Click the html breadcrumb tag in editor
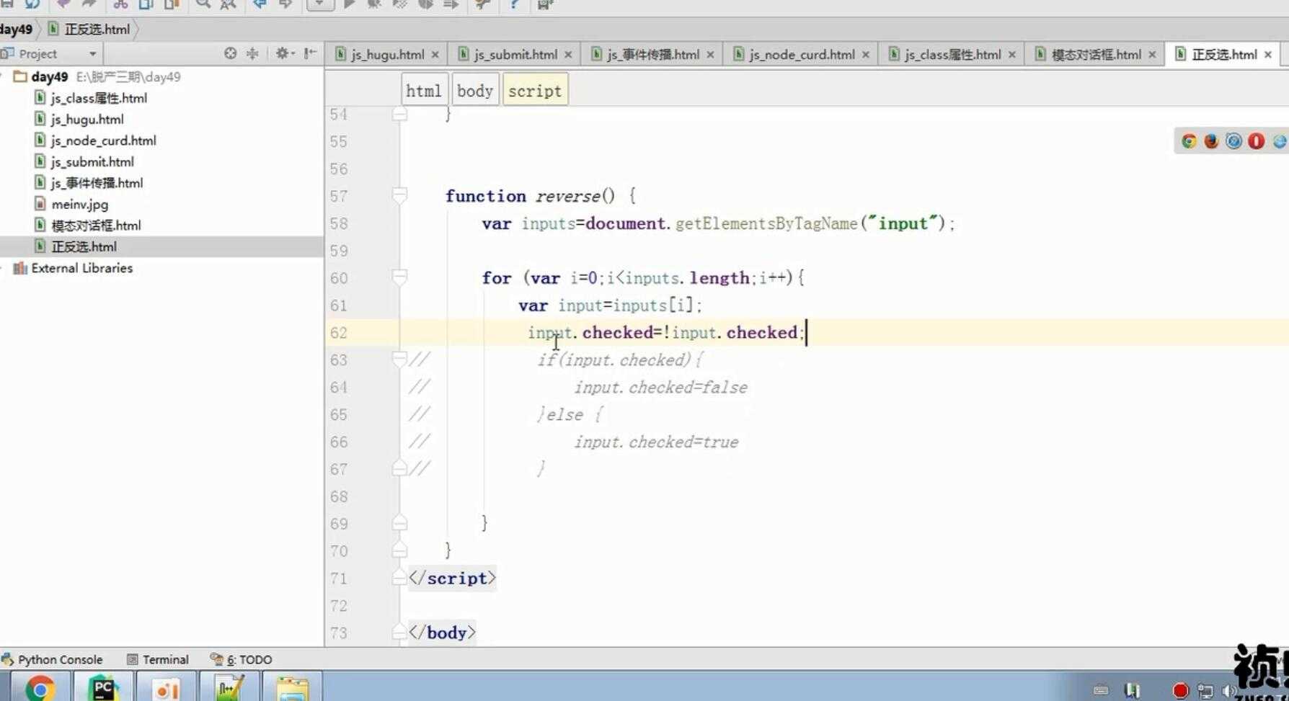The image size is (1289, 701). coord(424,91)
